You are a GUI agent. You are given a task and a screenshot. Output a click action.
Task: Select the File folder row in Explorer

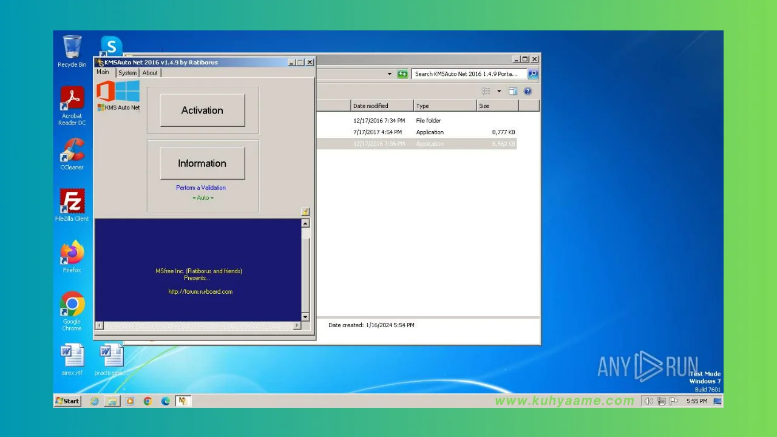point(416,121)
